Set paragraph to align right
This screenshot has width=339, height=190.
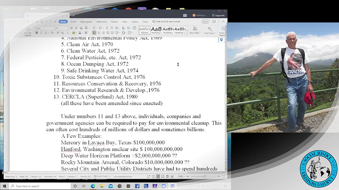pyautogui.click(x=103, y=33)
